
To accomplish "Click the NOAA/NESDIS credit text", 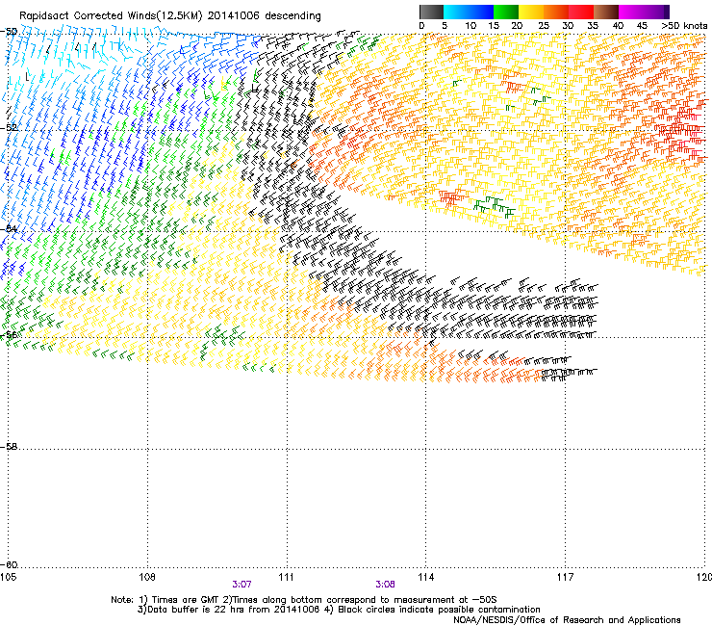I will [567, 619].
